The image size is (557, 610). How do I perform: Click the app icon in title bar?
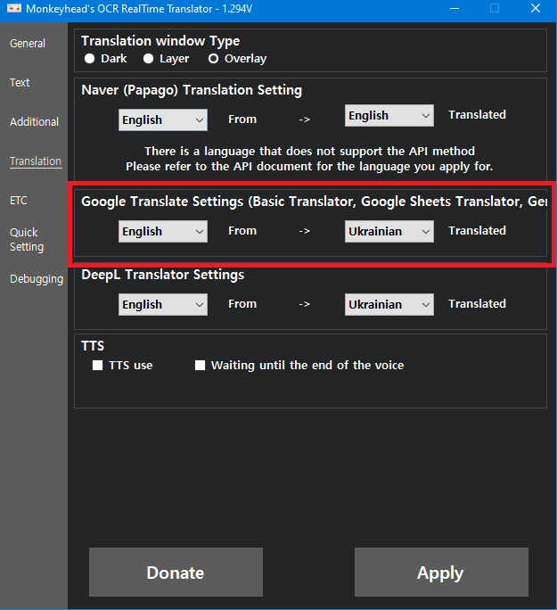click(14, 8)
